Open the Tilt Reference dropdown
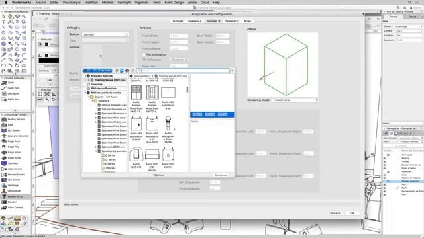424x238 pixels. [179, 59]
